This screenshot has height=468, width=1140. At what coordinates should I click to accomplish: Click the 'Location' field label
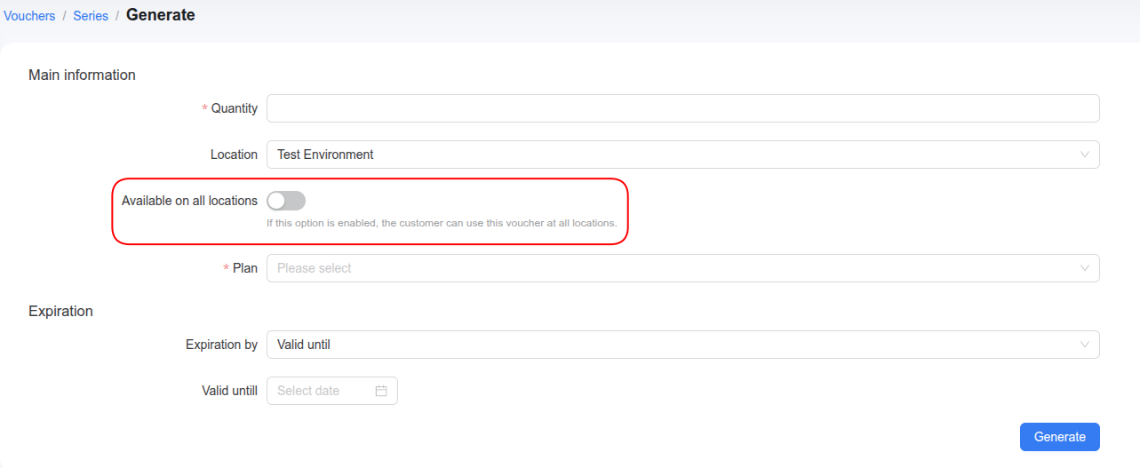coord(234,155)
